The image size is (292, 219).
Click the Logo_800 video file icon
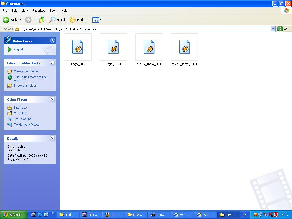(x=78, y=47)
